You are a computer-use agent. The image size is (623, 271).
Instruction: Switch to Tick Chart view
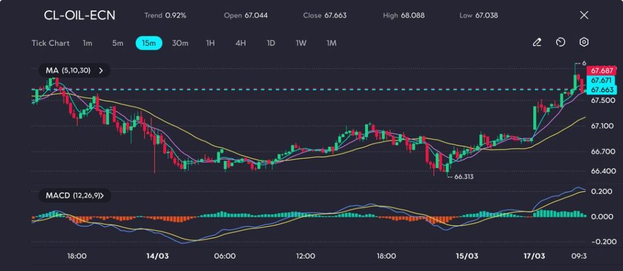coord(50,43)
